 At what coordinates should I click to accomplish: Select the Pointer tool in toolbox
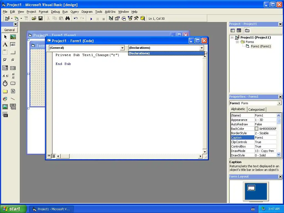coord(5,37)
